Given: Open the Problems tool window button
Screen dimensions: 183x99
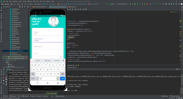Looking at the screenshot, I should pyautogui.click(x=13, y=96).
